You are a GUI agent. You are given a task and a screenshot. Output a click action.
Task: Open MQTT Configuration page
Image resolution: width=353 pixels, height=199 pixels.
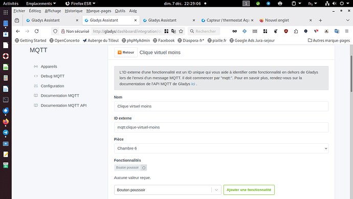(x=52, y=86)
